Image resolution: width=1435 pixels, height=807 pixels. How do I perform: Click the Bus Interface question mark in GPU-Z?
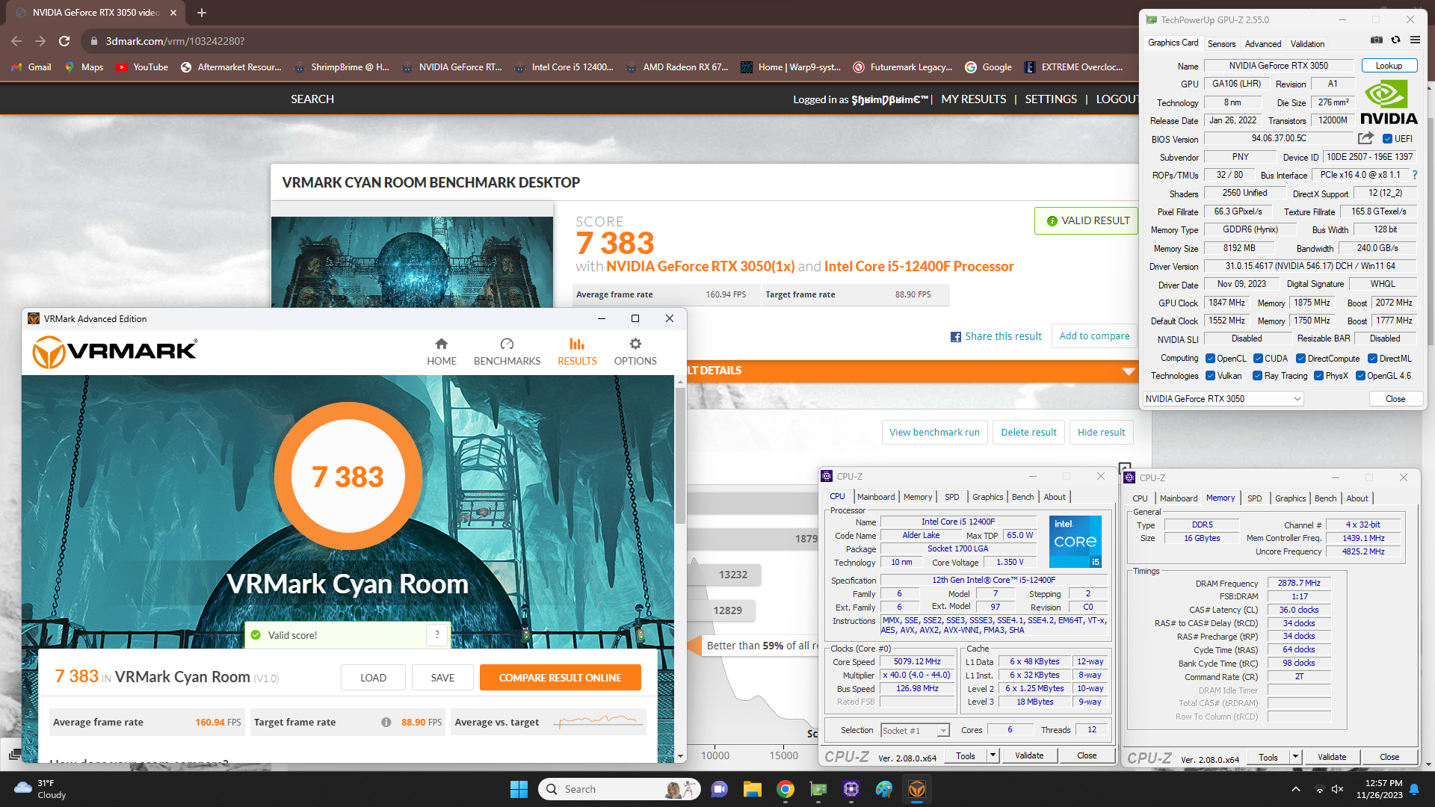(x=1415, y=175)
